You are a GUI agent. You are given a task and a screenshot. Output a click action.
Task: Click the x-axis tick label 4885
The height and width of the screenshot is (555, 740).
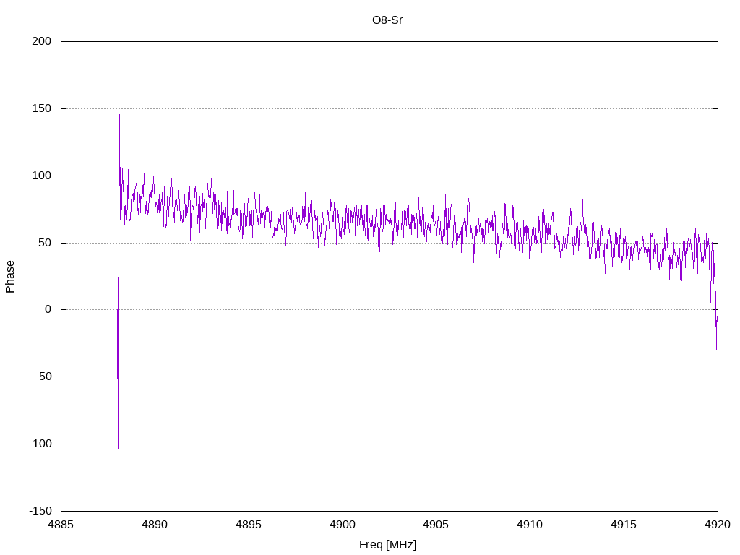tap(61, 525)
